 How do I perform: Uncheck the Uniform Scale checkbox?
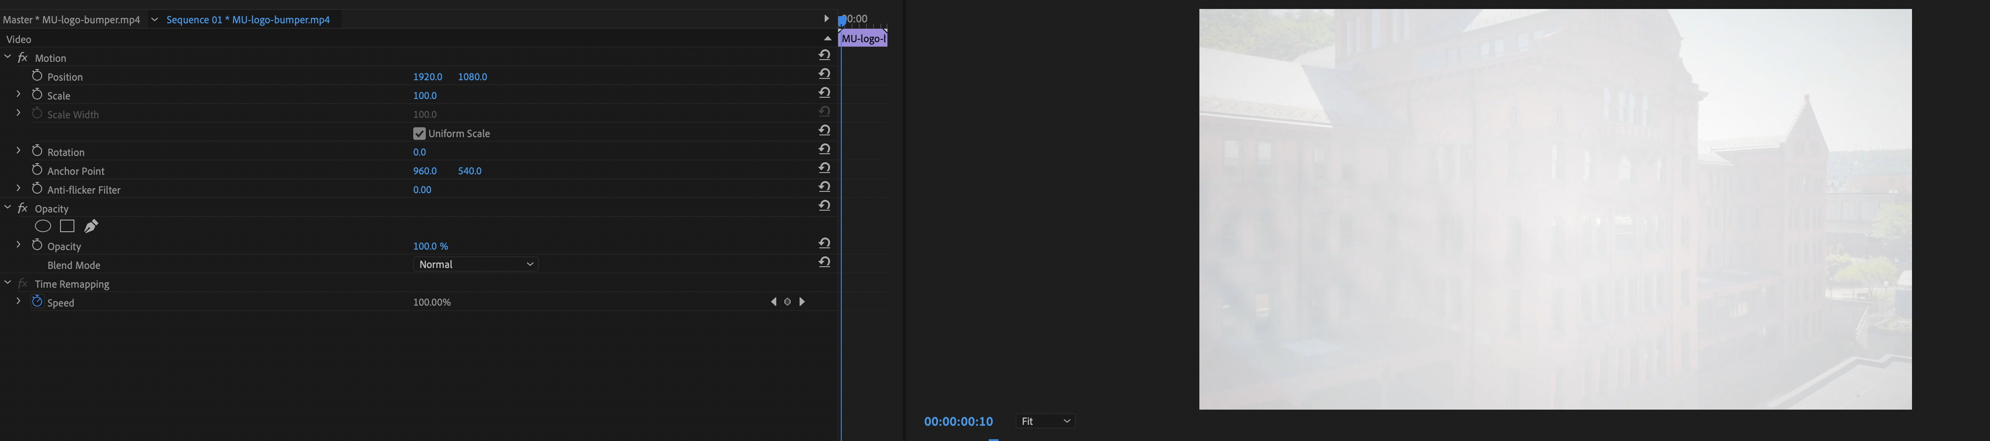coord(420,133)
